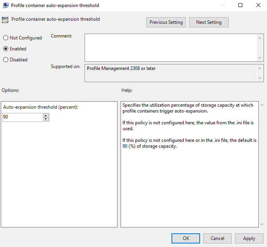Click the policy setting icon beside the heading

[x=5, y=20]
